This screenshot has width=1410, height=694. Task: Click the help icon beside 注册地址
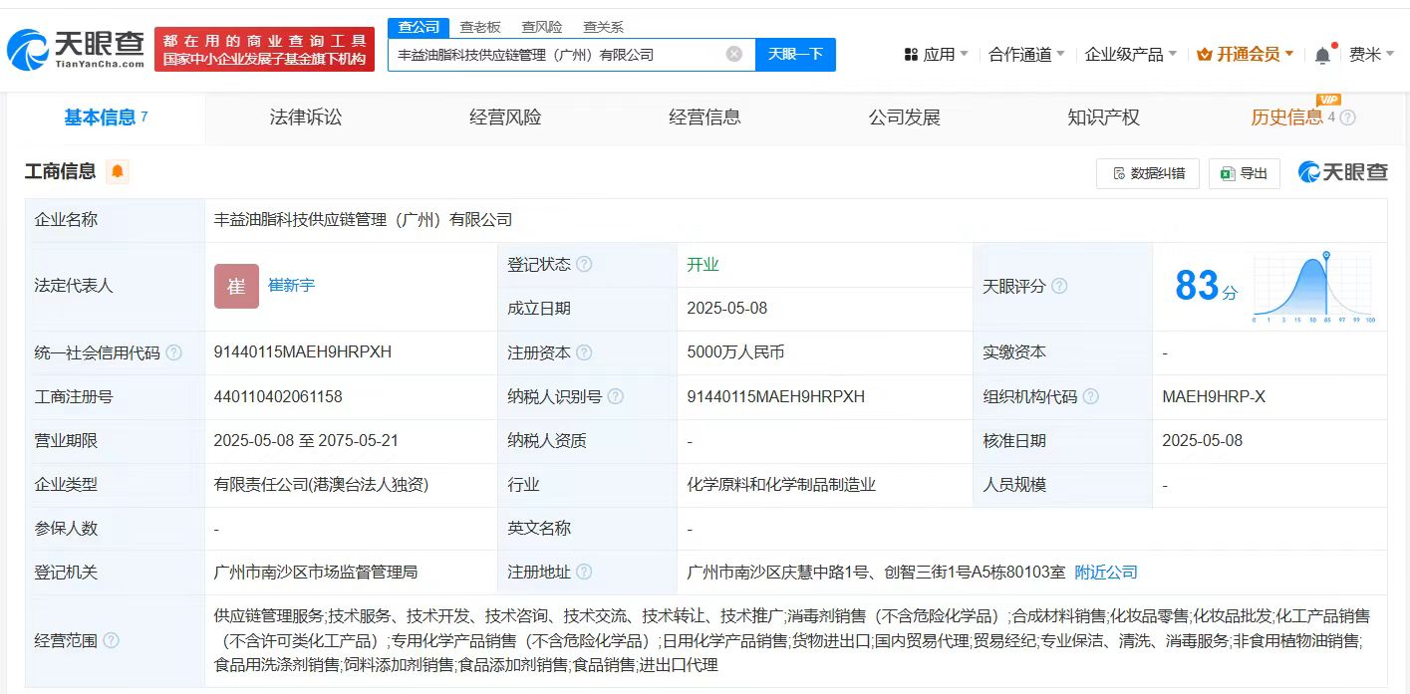[584, 573]
